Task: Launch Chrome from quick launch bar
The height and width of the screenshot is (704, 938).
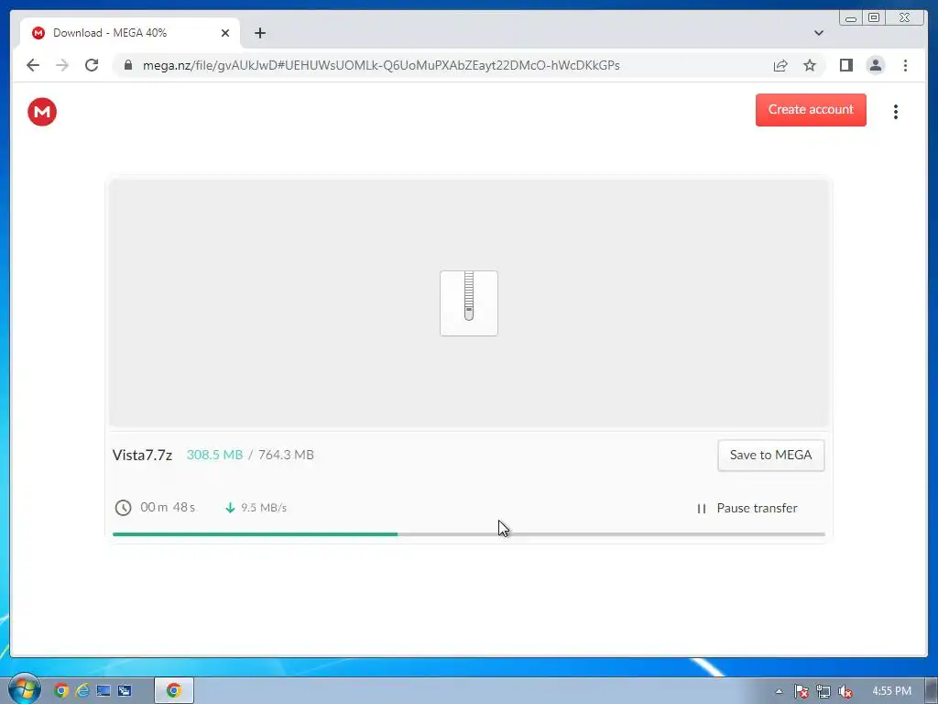Action: click(61, 690)
